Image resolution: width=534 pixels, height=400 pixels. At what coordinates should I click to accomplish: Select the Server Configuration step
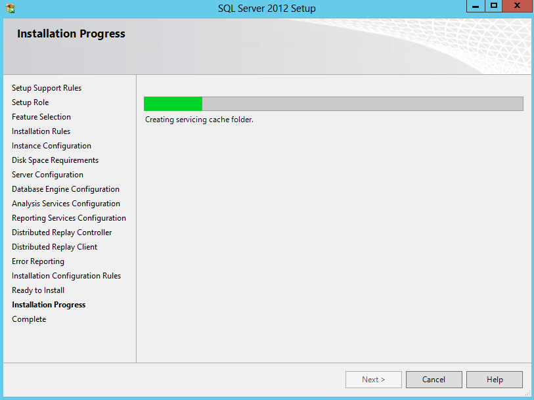pos(47,175)
